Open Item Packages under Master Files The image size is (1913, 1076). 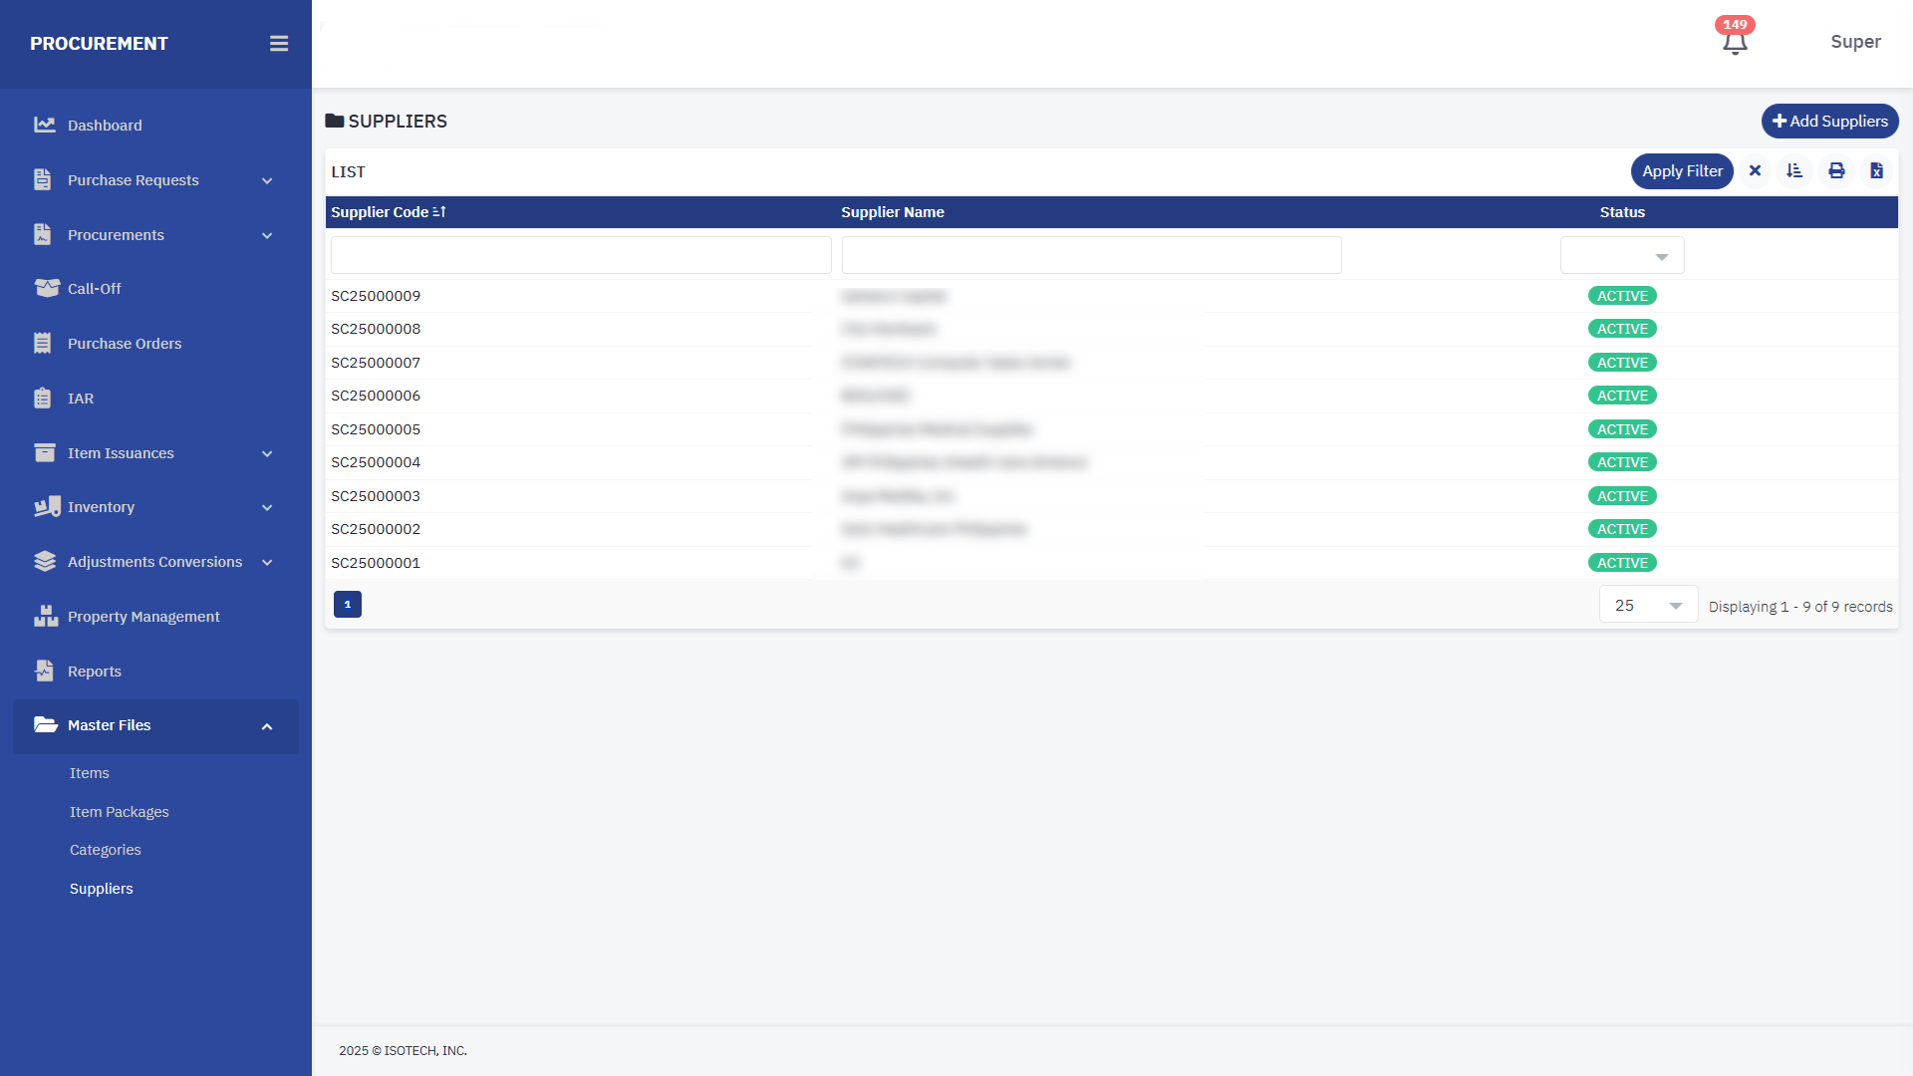(120, 812)
